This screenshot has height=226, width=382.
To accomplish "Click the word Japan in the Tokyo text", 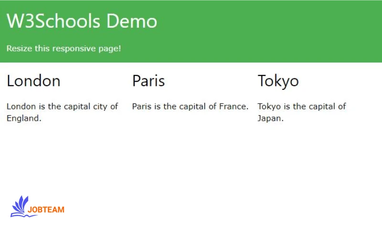I will (x=270, y=118).
